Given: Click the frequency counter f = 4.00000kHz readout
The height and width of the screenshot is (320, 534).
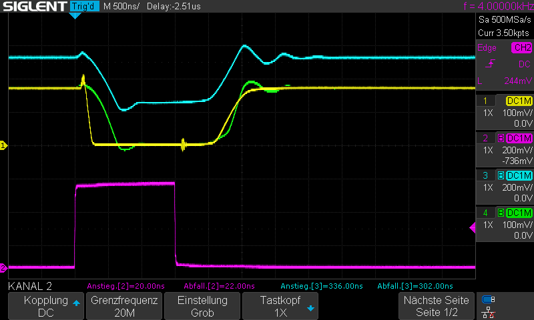Looking at the screenshot, I should click(498, 6).
